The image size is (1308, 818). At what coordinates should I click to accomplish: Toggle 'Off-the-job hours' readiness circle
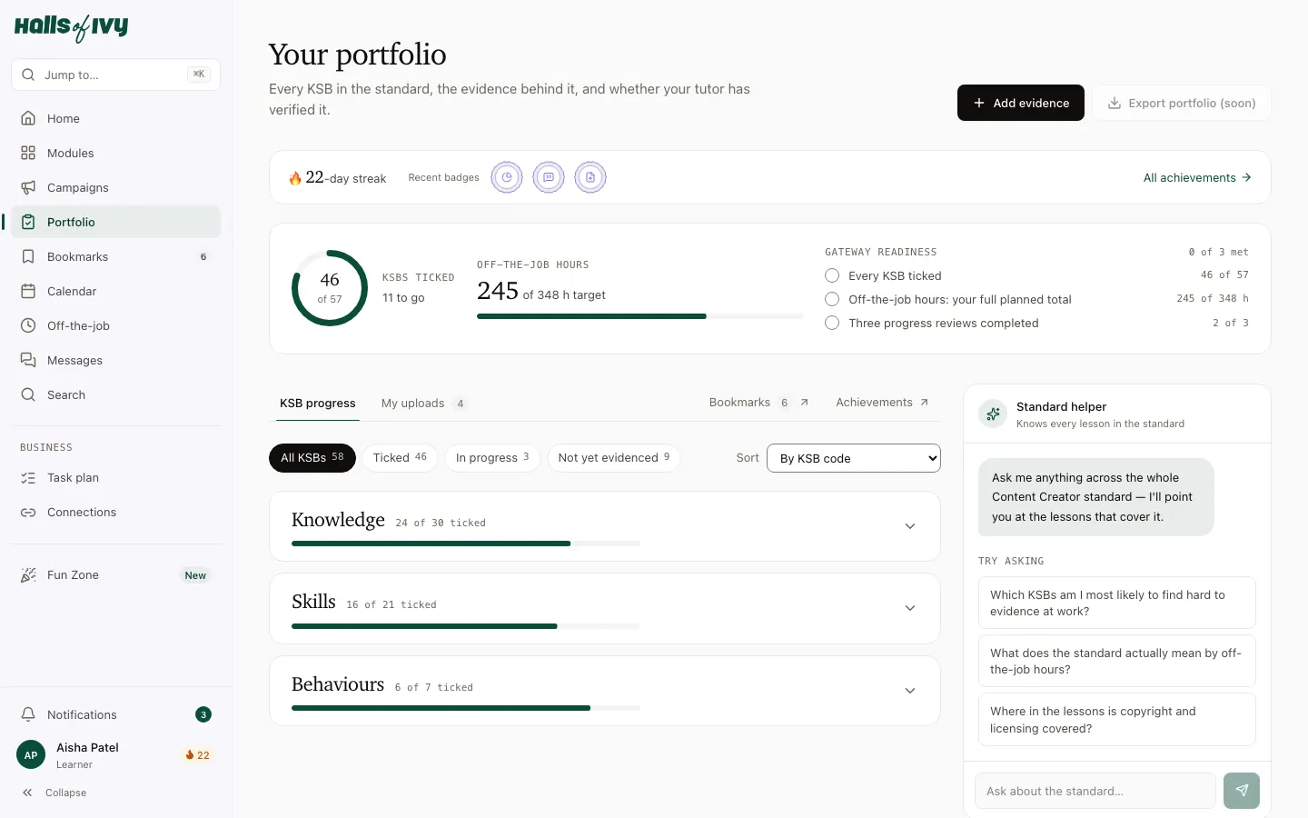[x=832, y=299]
